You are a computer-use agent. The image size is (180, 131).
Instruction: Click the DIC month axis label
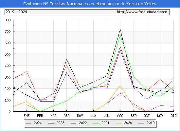tap(173, 116)
